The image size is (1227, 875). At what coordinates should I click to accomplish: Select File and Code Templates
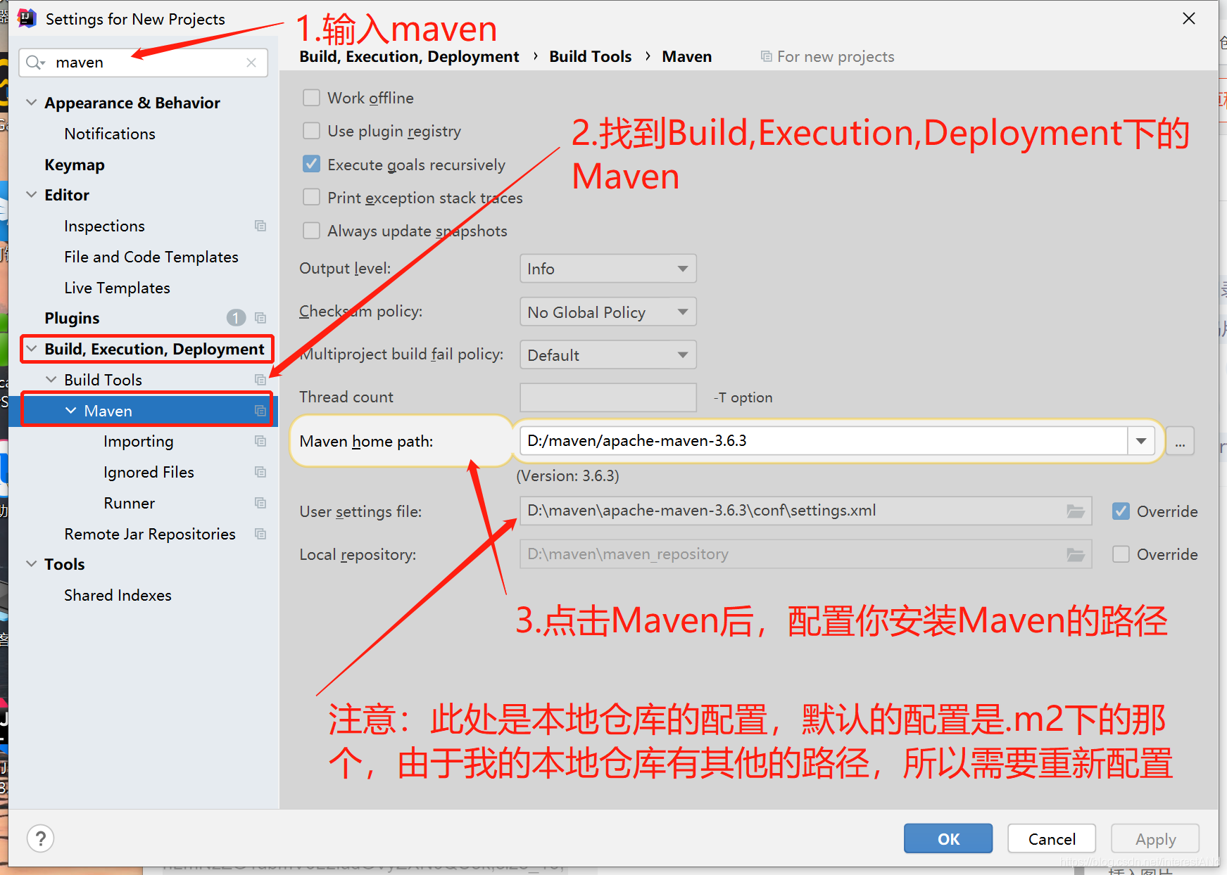point(151,257)
